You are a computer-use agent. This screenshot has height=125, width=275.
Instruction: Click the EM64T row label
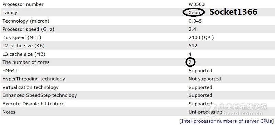click(10, 71)
